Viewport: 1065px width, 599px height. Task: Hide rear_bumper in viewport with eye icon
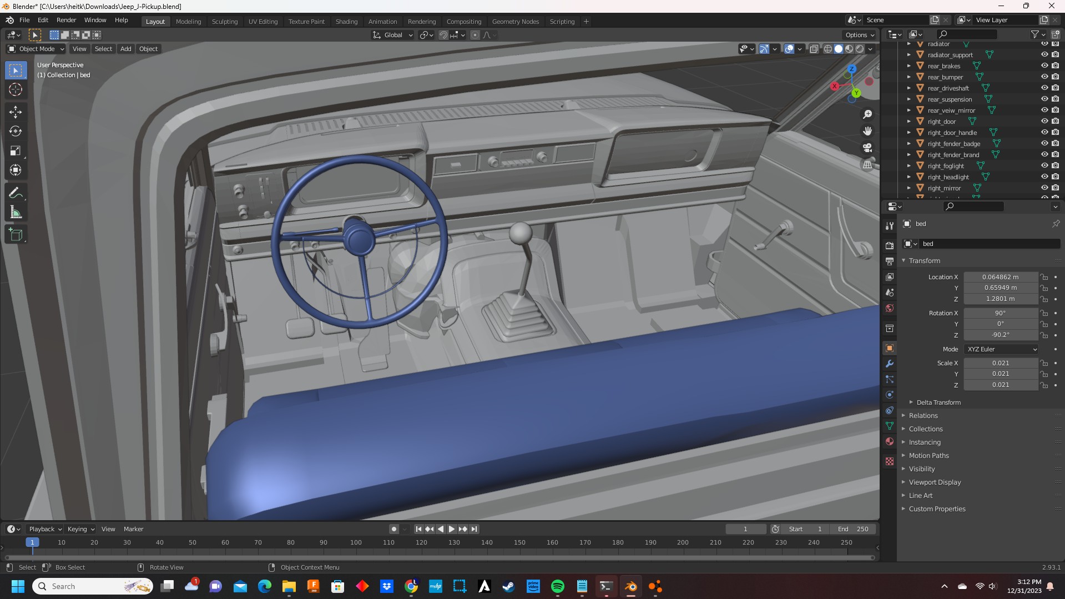[1044, 77]
